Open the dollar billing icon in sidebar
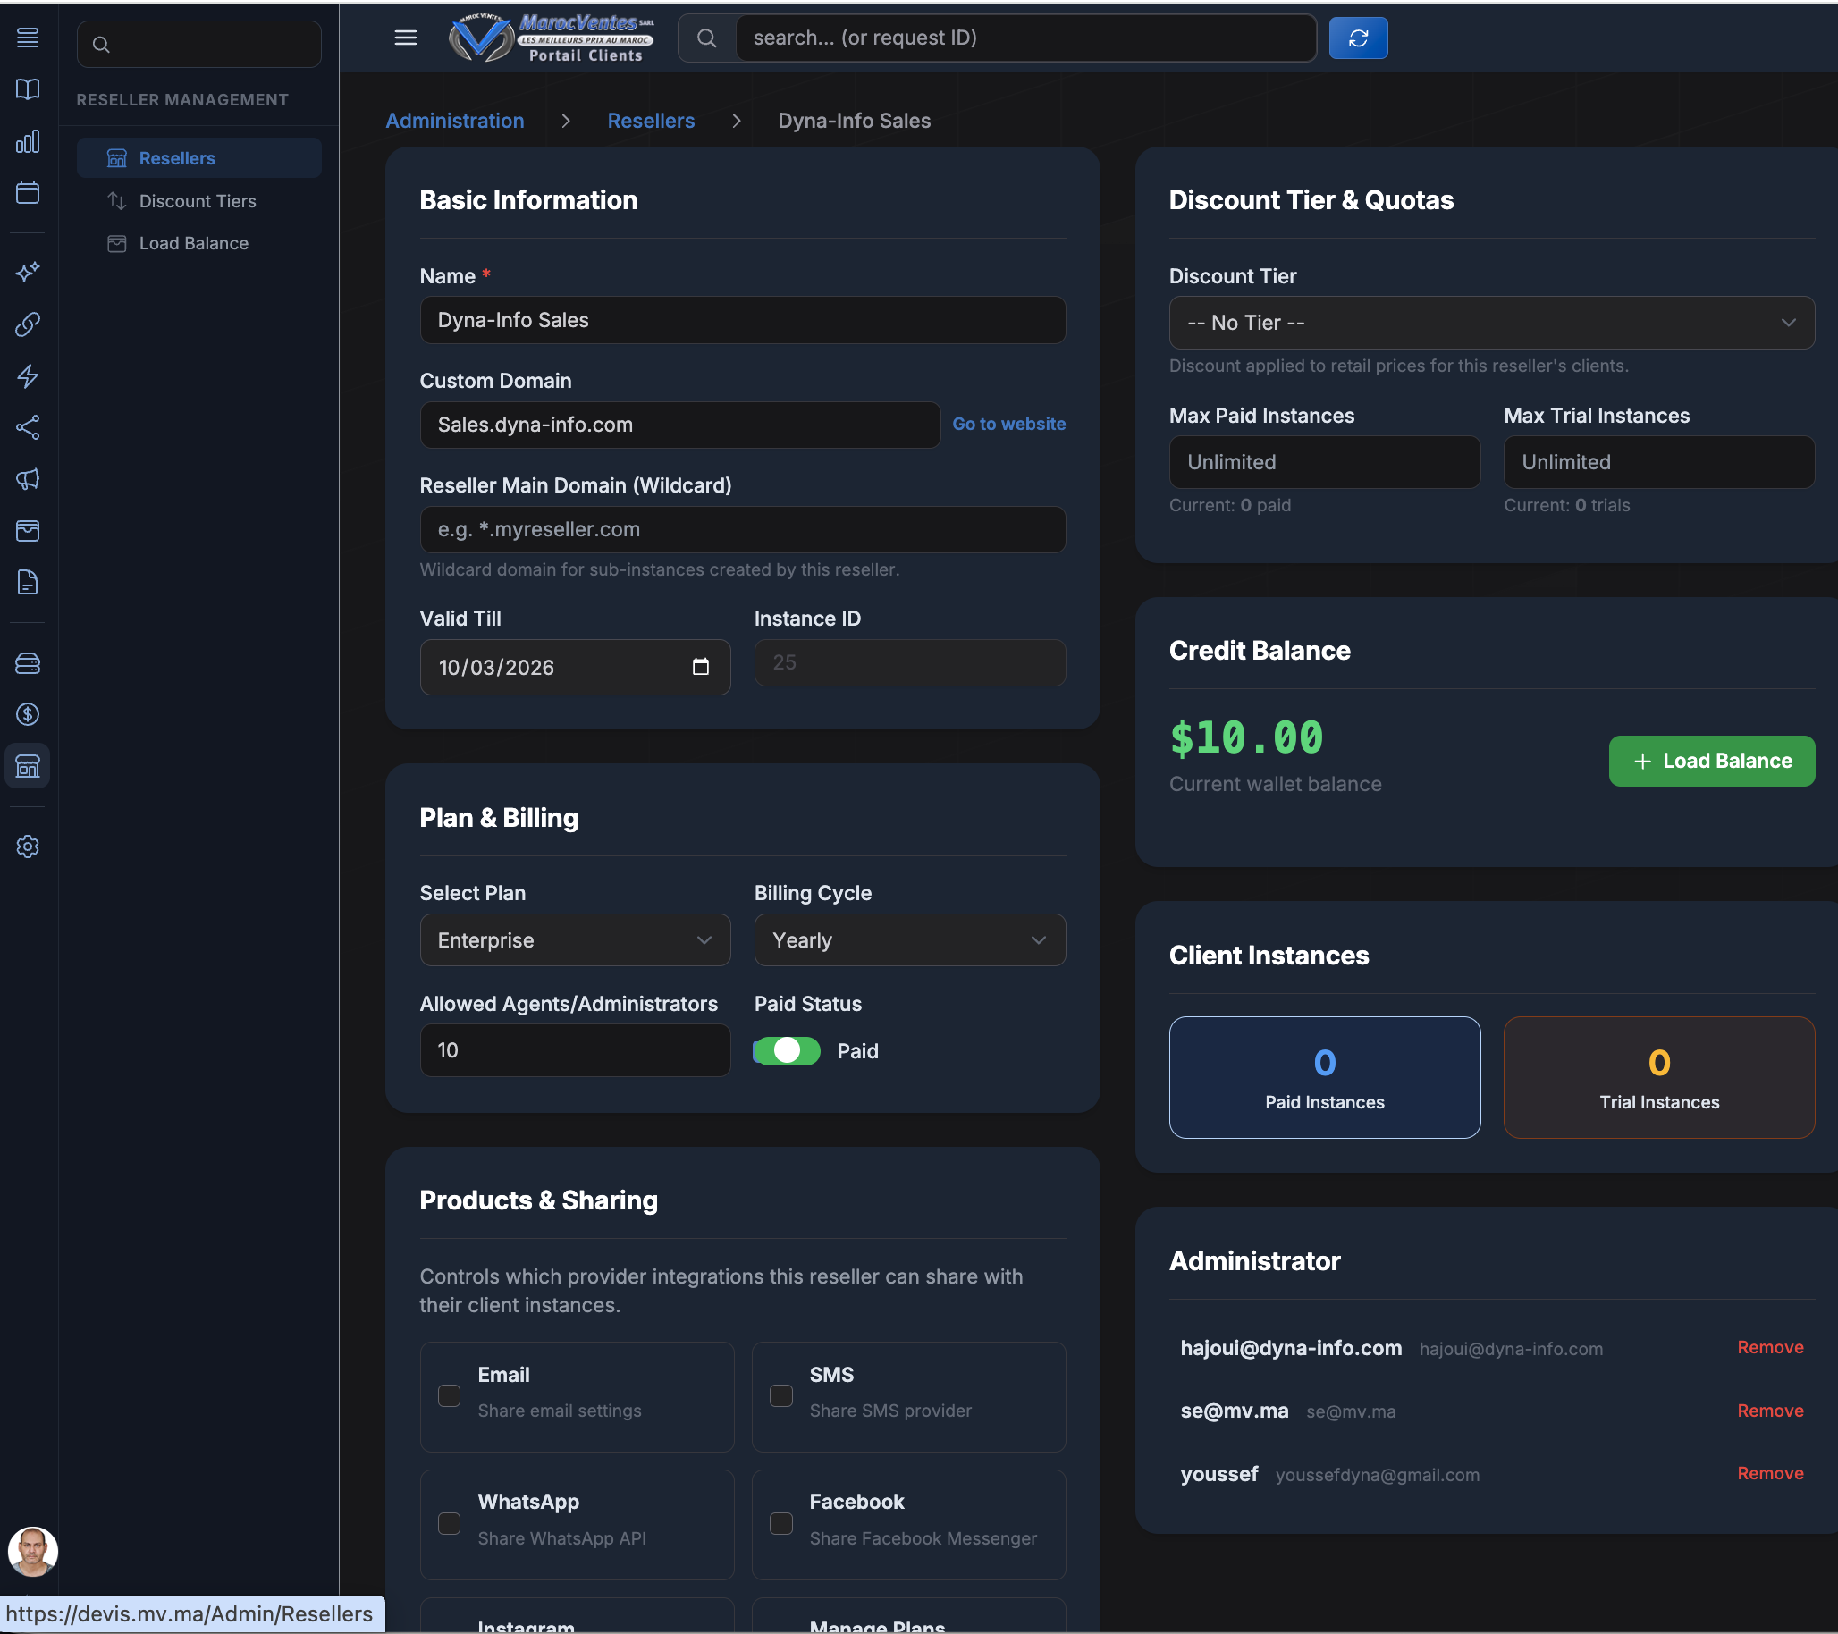1838x1634 pixels. [x=27, y=715]
